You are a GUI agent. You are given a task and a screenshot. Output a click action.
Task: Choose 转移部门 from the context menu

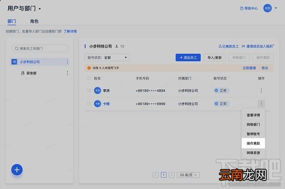(253, 125)
